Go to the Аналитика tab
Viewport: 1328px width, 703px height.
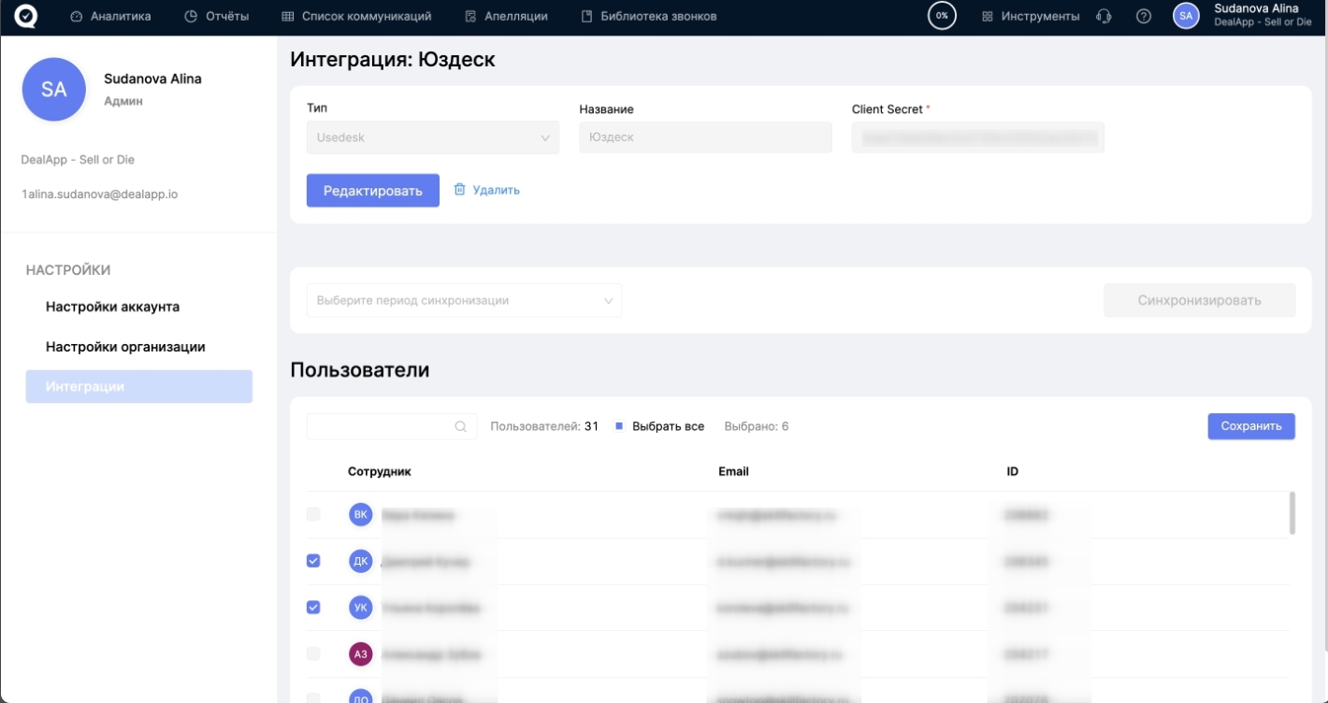[x=110, y=17]
